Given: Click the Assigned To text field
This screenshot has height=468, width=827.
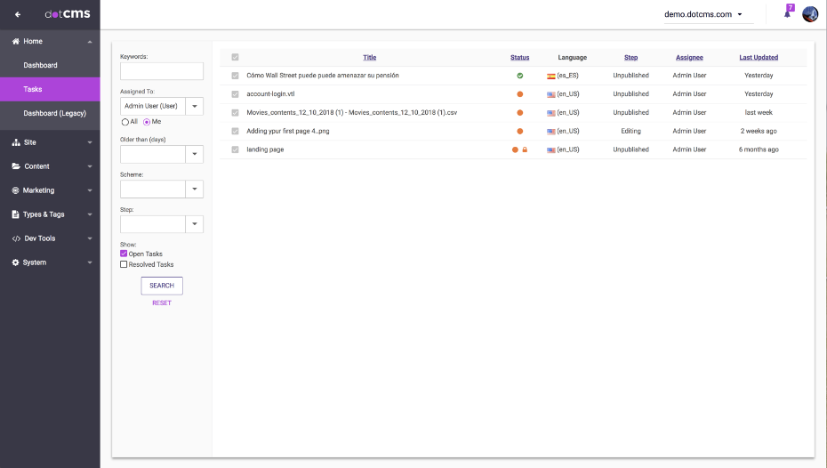Looking at the screenshot, I should [x=153, y=106].
